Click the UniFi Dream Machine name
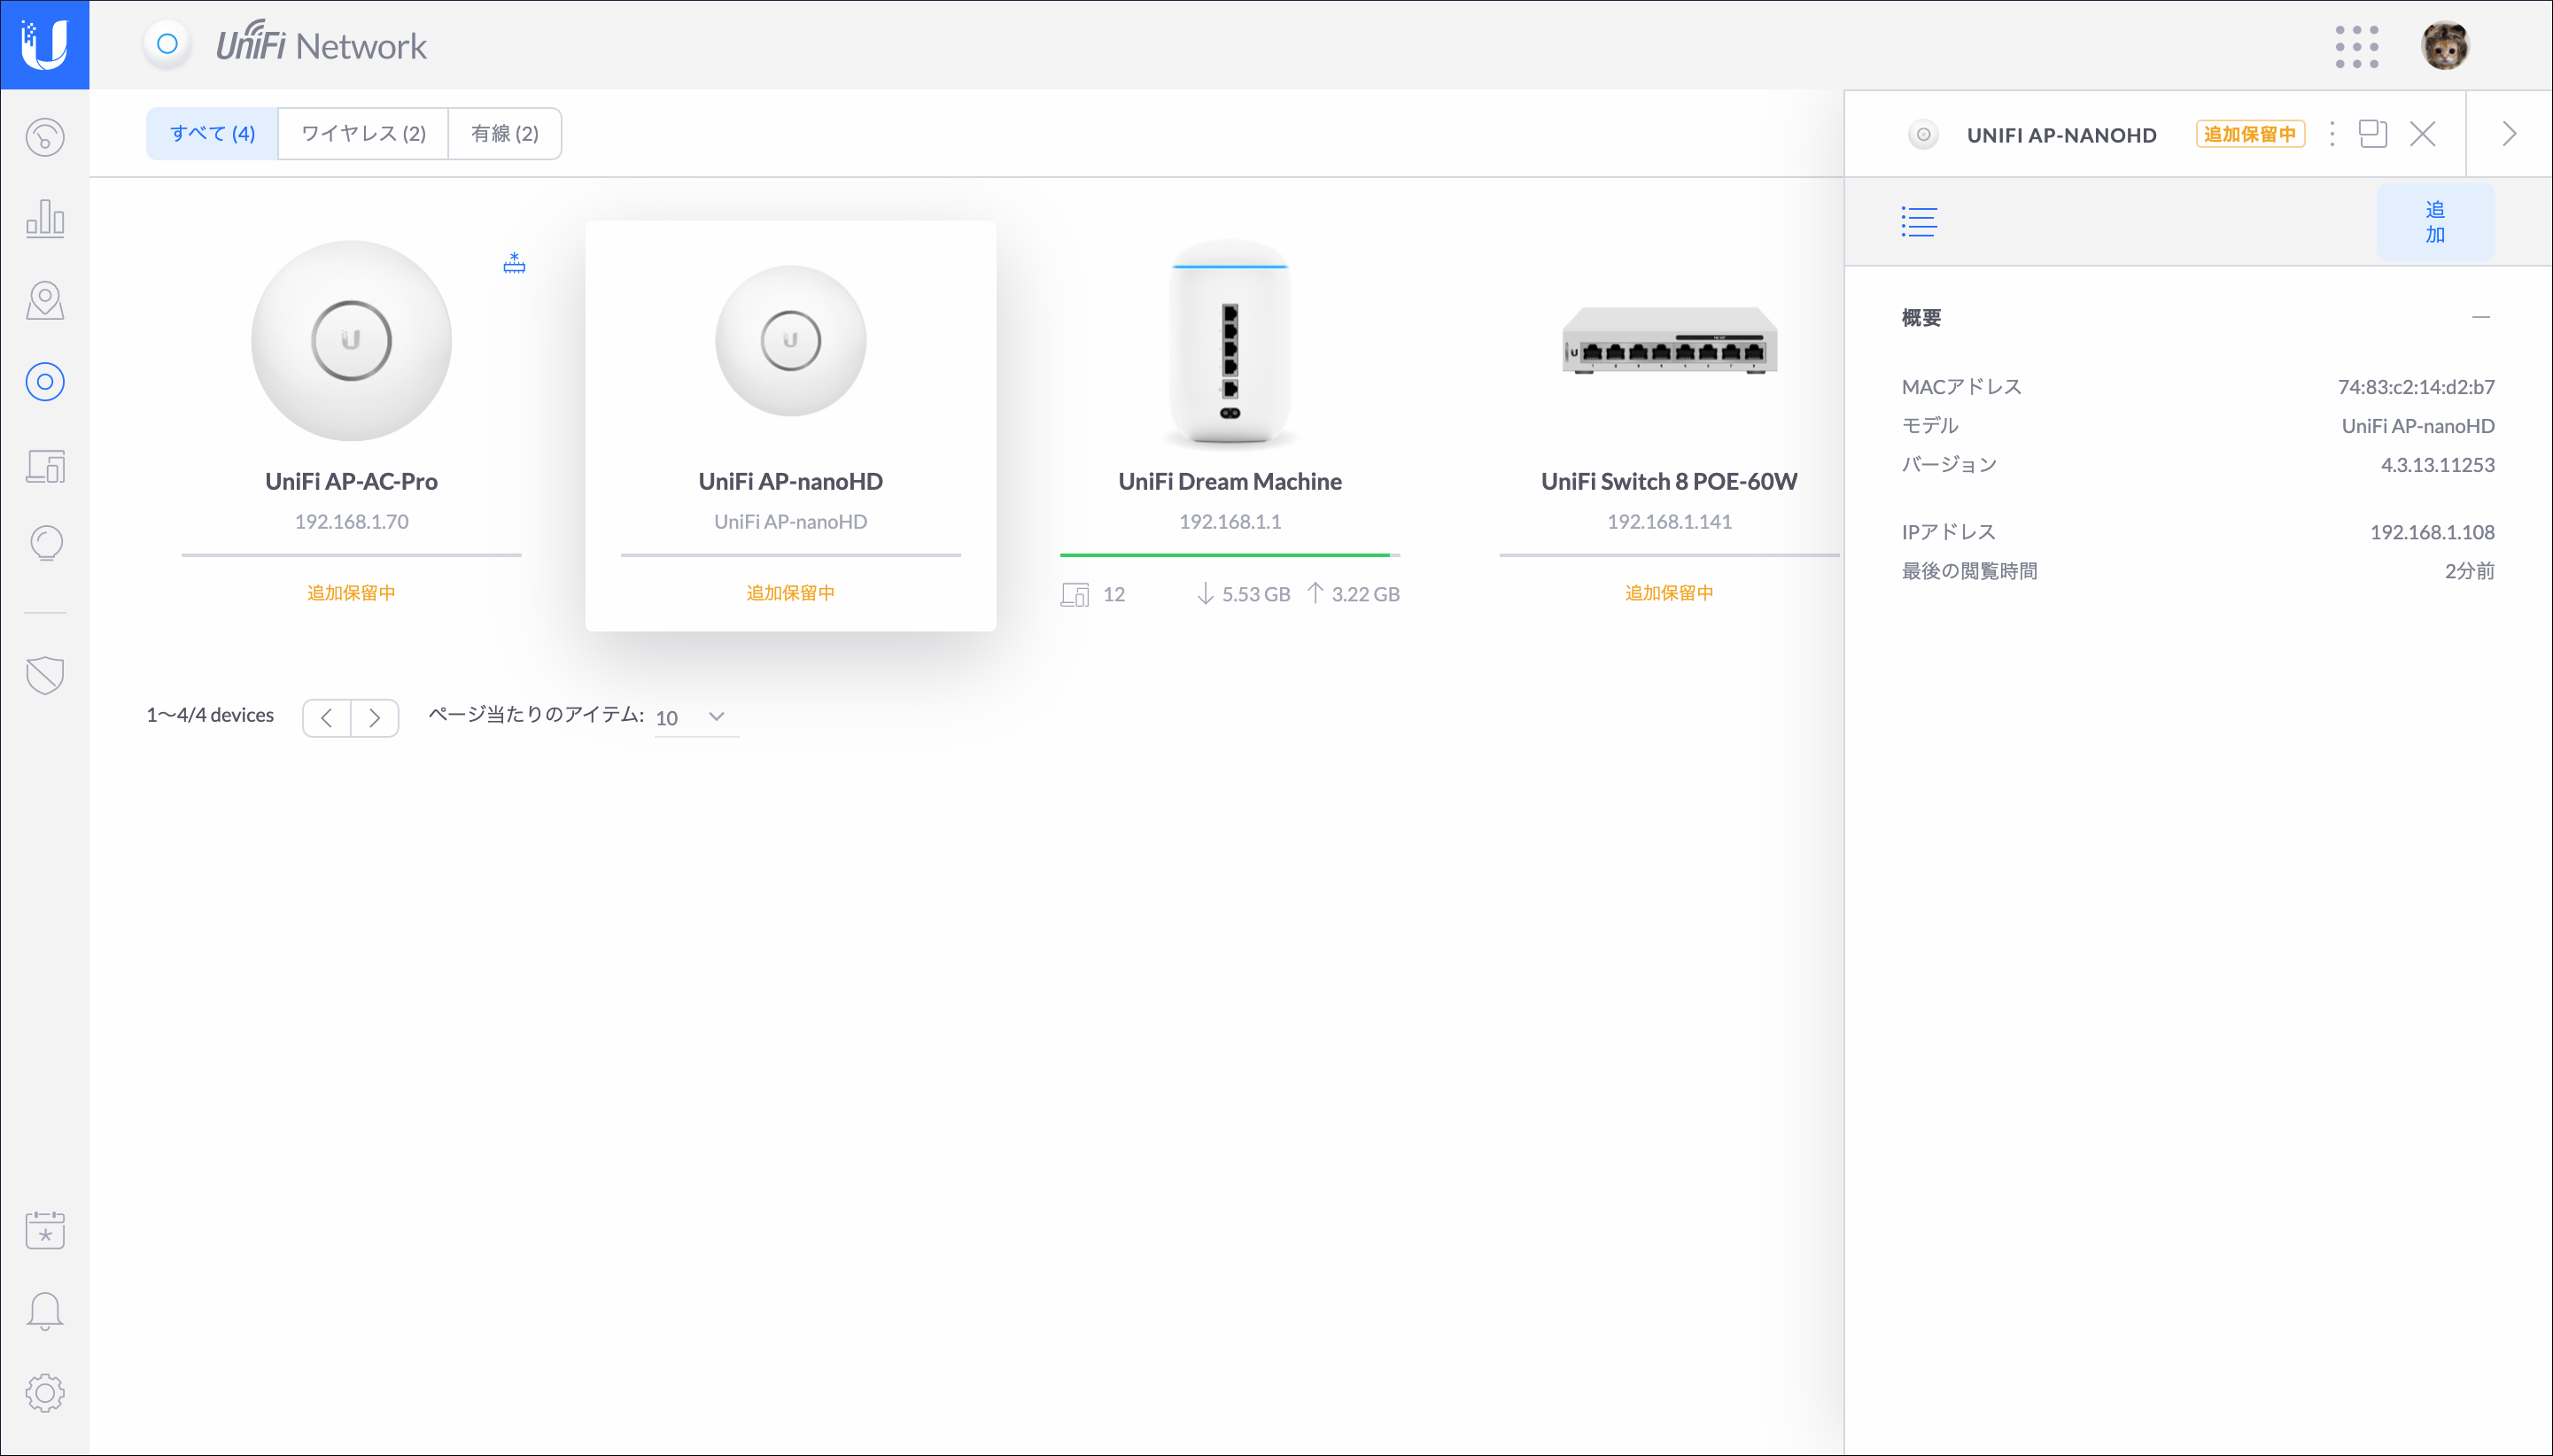Screen dimensions: 2553x1456 coord(1230,481)
